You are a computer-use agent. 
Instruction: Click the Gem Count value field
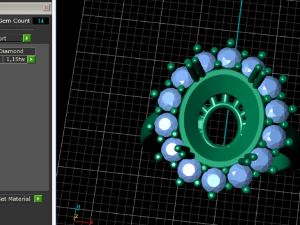(x=41, y=21)
